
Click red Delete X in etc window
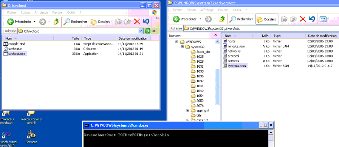pyautogui.click(x=303, y=19)
